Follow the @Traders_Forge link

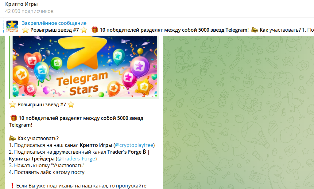76,159
